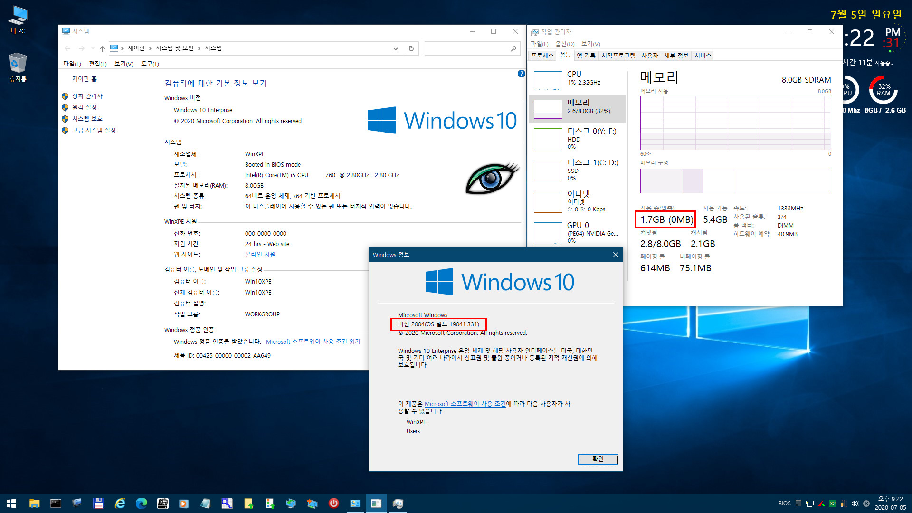The height and width of the screenshot is (513, 912).
Task: Click the refresh button beside the address bar
Action: coord(411,48)
